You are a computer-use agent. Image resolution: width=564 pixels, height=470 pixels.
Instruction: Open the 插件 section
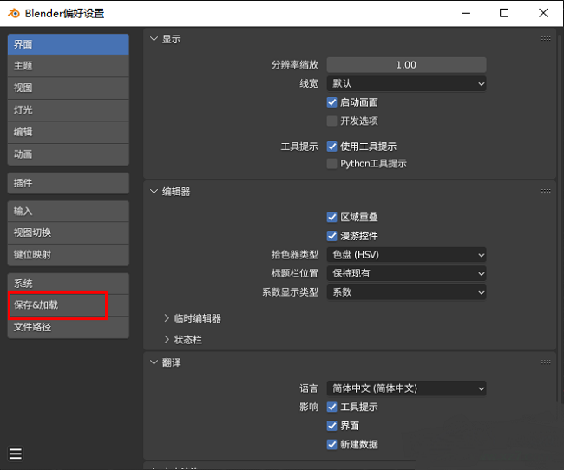(x=69, y=183)
